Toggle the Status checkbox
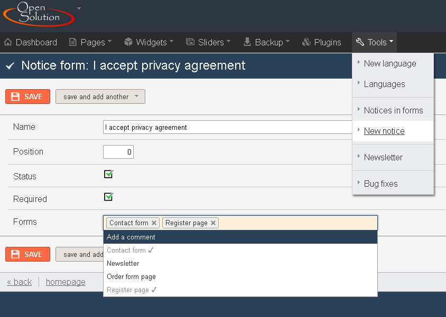446x317 pixels. (109, 174)
